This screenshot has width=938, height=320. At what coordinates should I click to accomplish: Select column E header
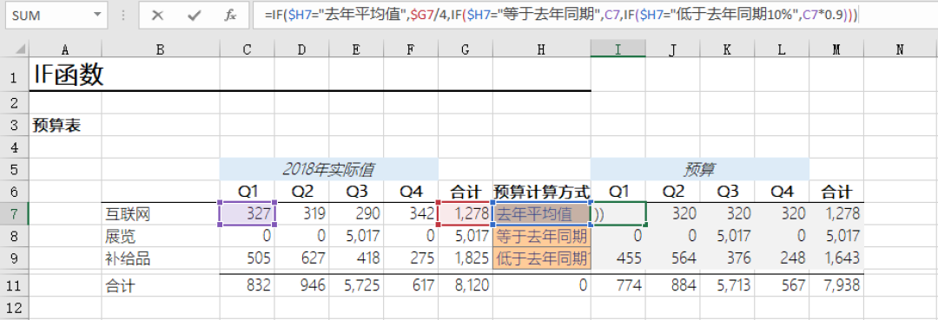point(356,49)
